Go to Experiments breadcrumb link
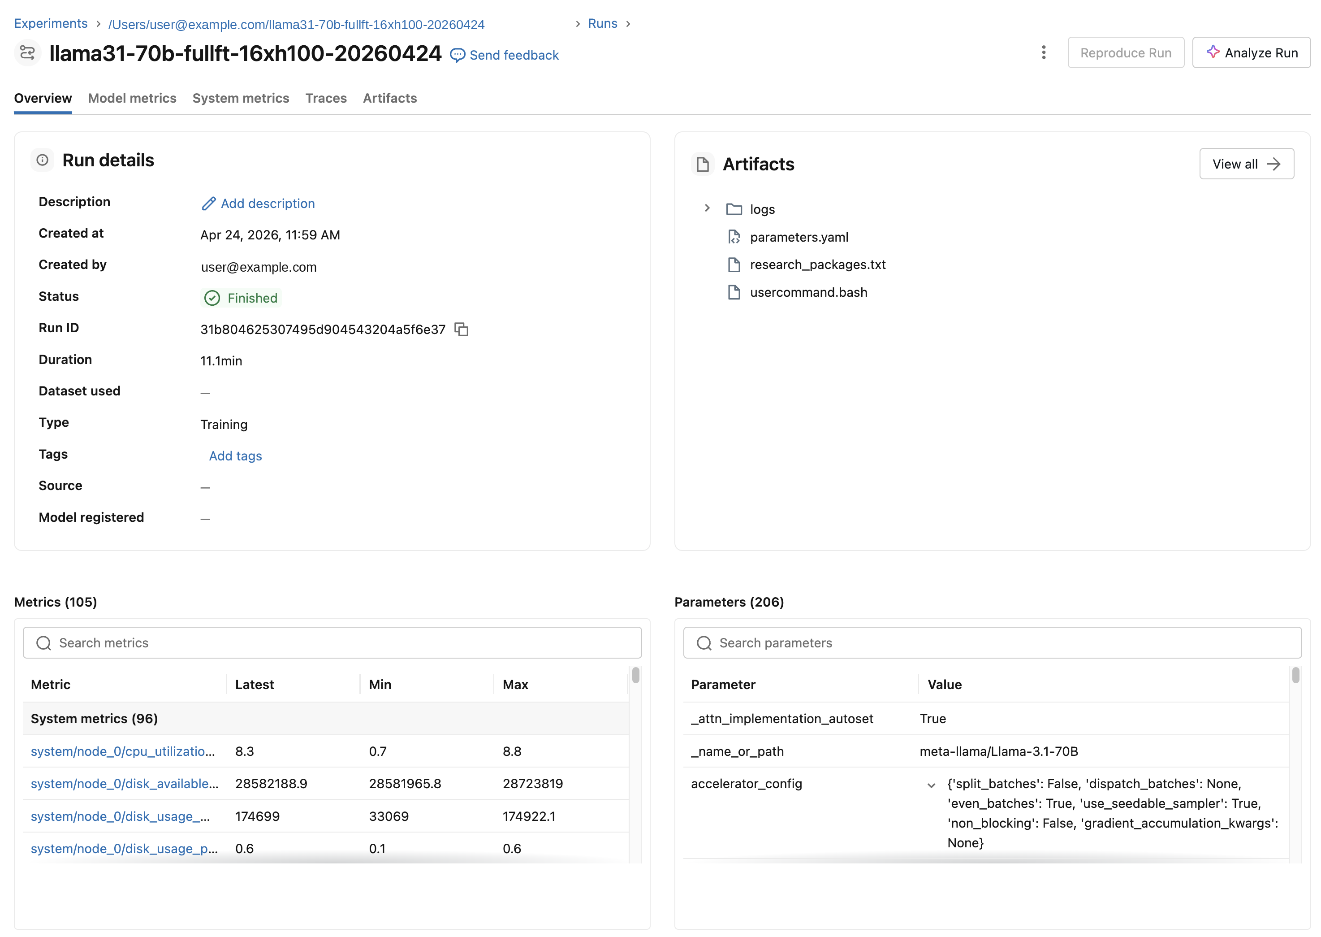The image size is (1321, 937). pos(51,24)
